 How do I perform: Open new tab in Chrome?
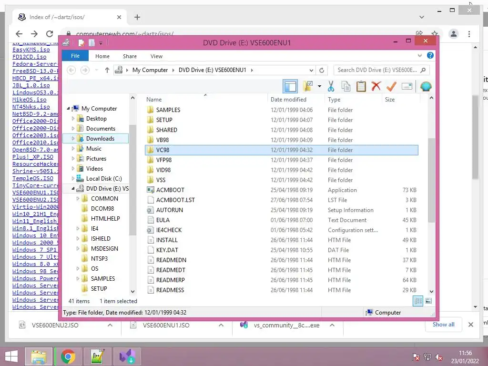tap(137, 17)
